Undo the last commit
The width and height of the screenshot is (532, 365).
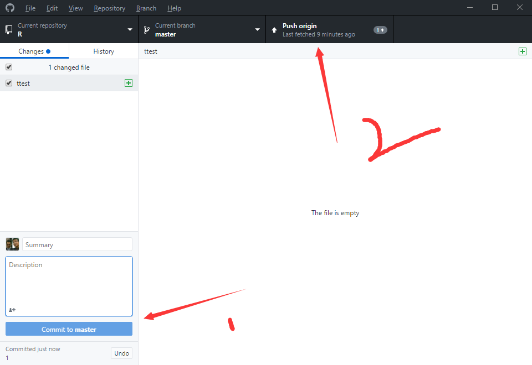(121, 353)
